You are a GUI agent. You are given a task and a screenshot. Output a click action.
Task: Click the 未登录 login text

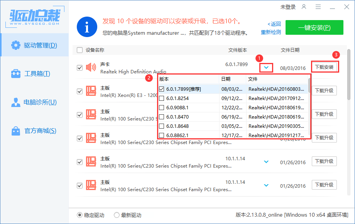coord(288,7)
